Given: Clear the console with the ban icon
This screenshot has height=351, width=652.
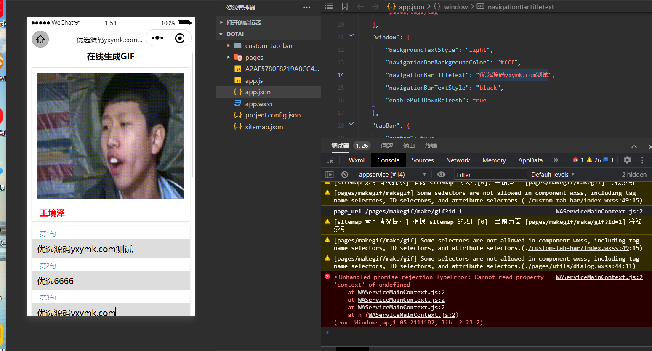Looking at the screenshot, I should (x=345, y=174).
